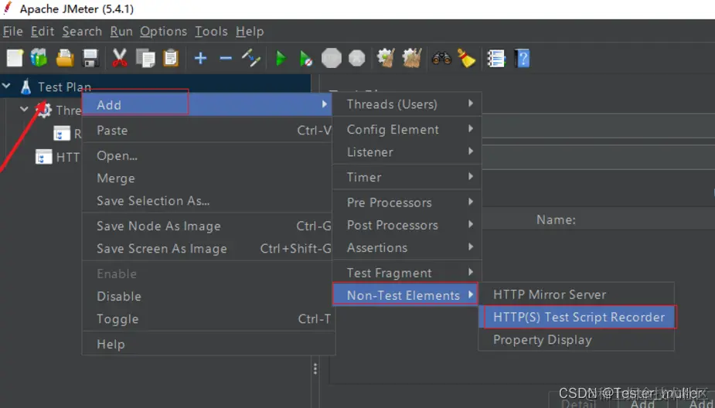Choose Save Selection As... option

[207, 201]
